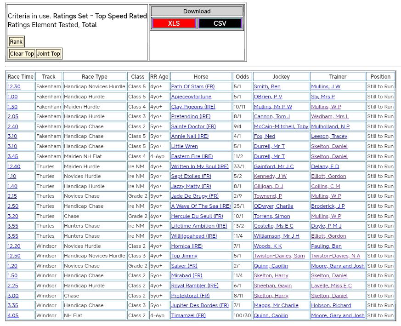Download ratings as CSV file
The width and height of the screenshot is (401, 326).
tap(220, 23)
